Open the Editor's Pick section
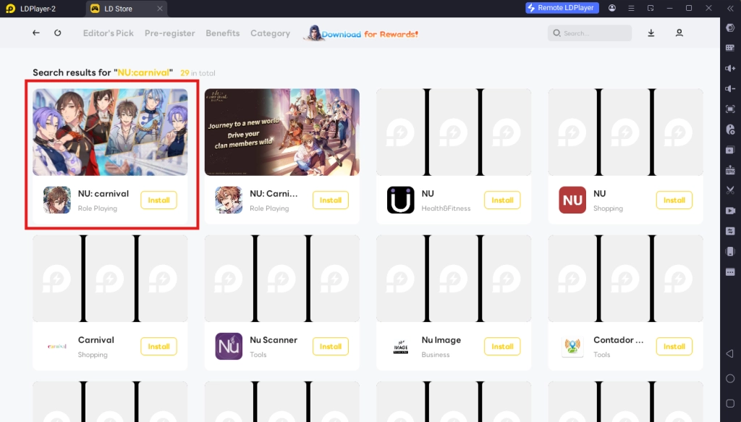 109,33
